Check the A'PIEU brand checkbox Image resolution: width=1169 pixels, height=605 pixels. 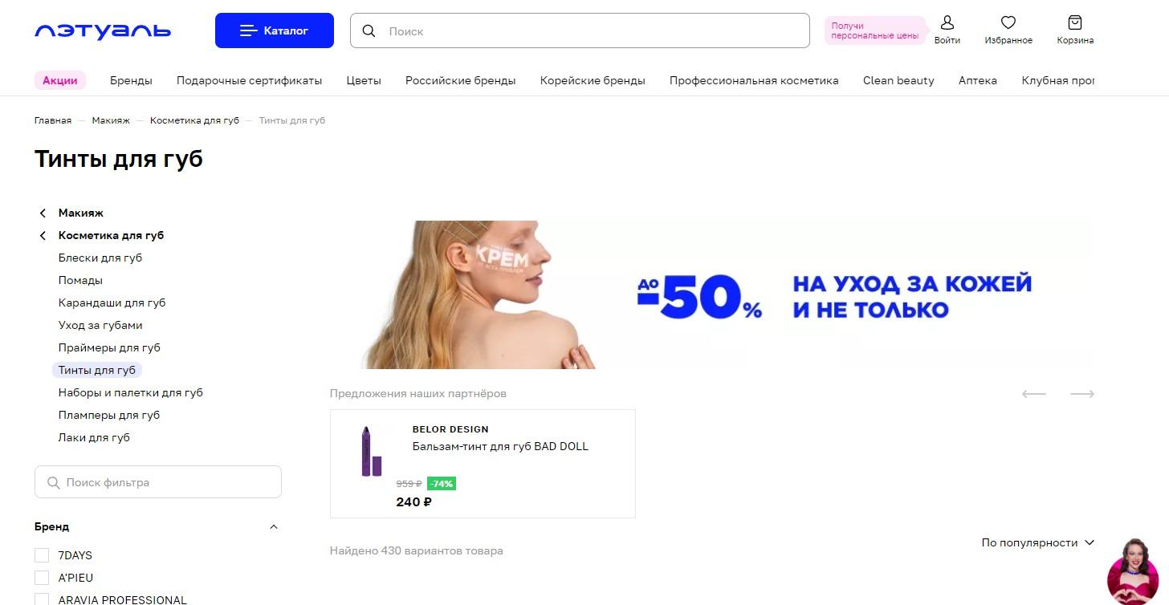[42, 578]
